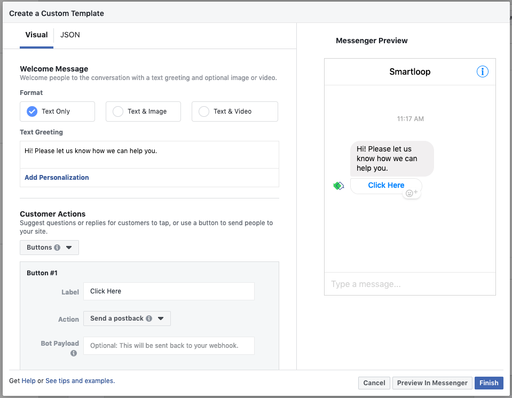This screenshot has width=512, height=398.
Task: Click the info icon beside Buttons
Action: click(x=57, y=248)
